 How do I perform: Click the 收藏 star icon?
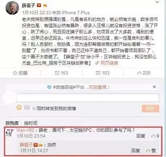click(x=15, y=73)
